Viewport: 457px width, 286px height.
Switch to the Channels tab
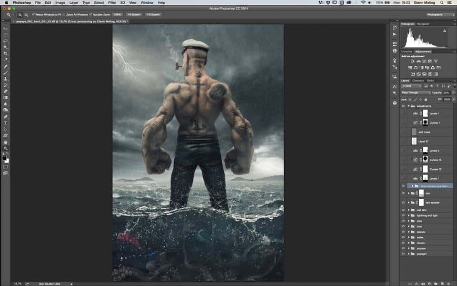(418, 80)
